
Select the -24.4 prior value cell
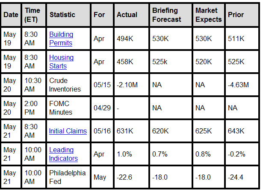(236, 177)
